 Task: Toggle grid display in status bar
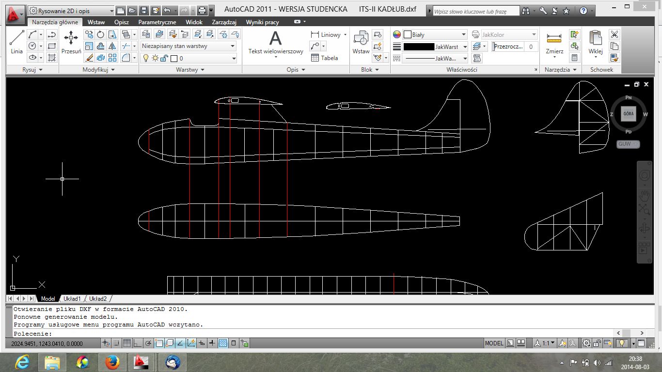[127, 343]
